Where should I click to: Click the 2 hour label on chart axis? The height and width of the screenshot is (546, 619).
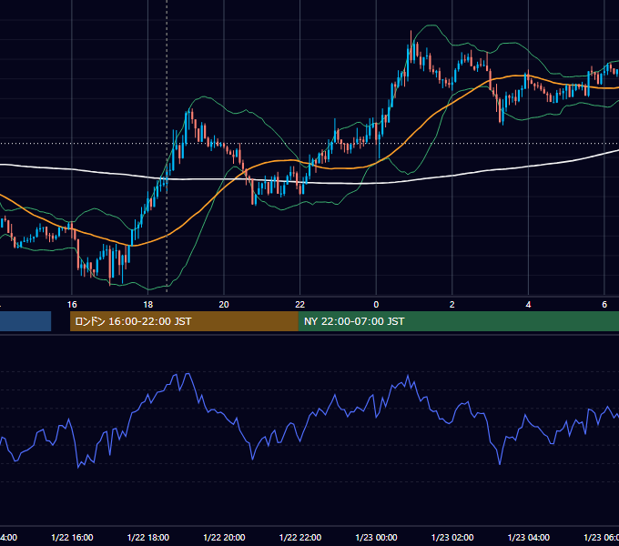(452, 305)
